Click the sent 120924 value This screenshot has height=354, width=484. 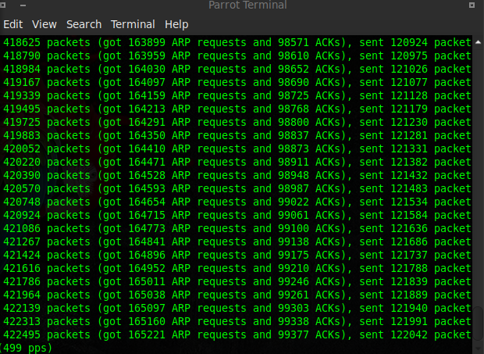[409, 42]
